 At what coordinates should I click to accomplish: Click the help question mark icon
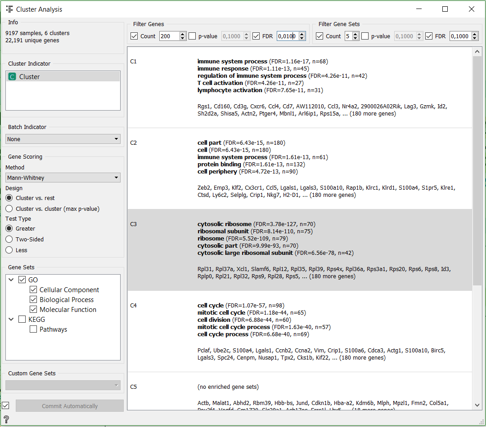click(x=6, y=419)
